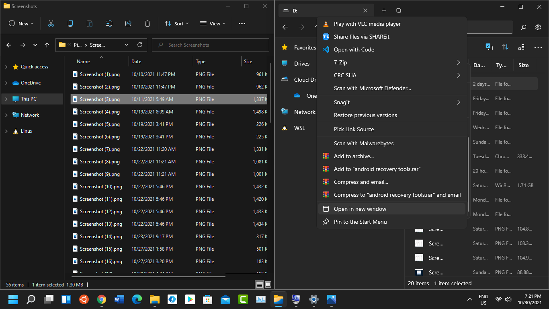This screenshot has height=309, width=549.
Task: Choose Play with VLC media player
Action: (x=392, y=24)
